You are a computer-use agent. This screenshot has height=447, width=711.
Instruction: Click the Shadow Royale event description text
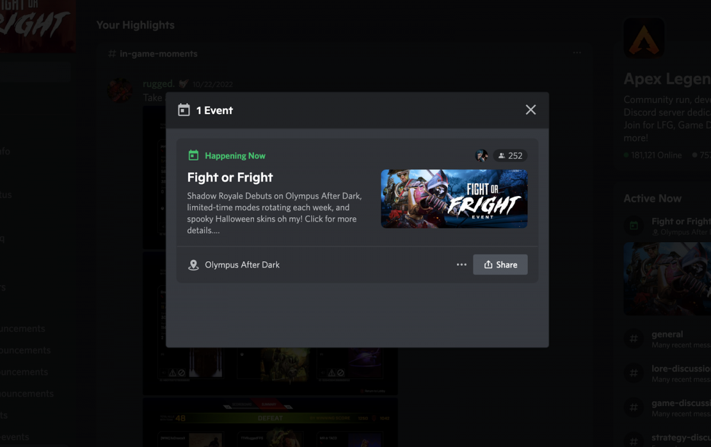coord(274,213)
